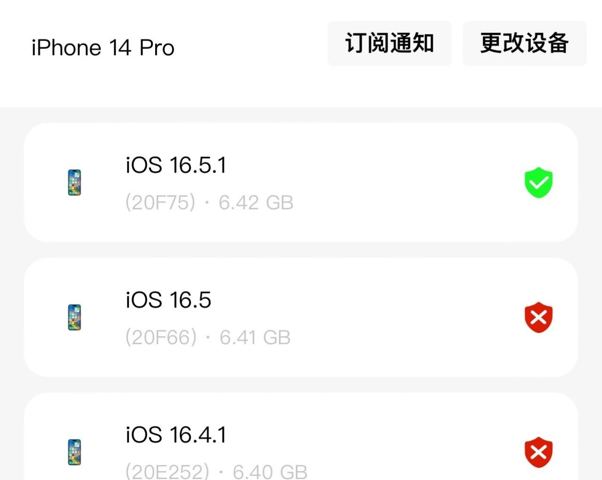
Task: Click the 6.41 GB size label
Action: pyautogui.click(x=255, y=337)
